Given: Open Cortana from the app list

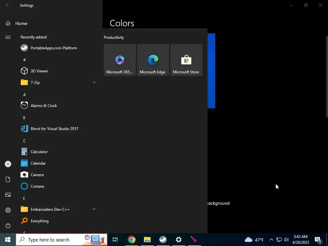Looking at the screenshot, I should tap(59, 186).
